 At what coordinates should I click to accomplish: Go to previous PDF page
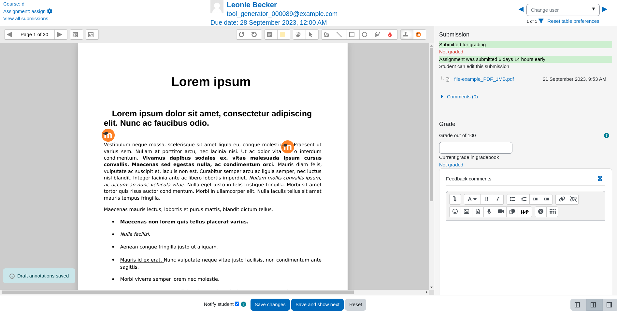pos(10,35)
